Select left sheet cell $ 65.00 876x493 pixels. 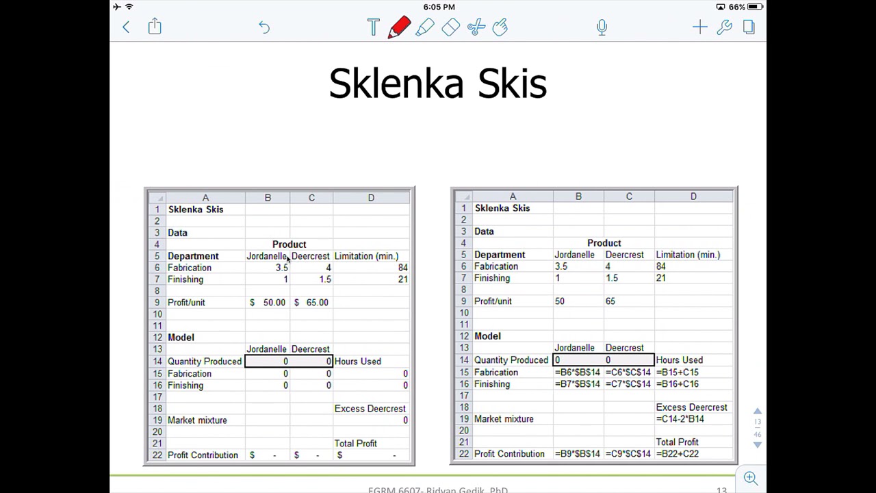click(x=311, y=303)
